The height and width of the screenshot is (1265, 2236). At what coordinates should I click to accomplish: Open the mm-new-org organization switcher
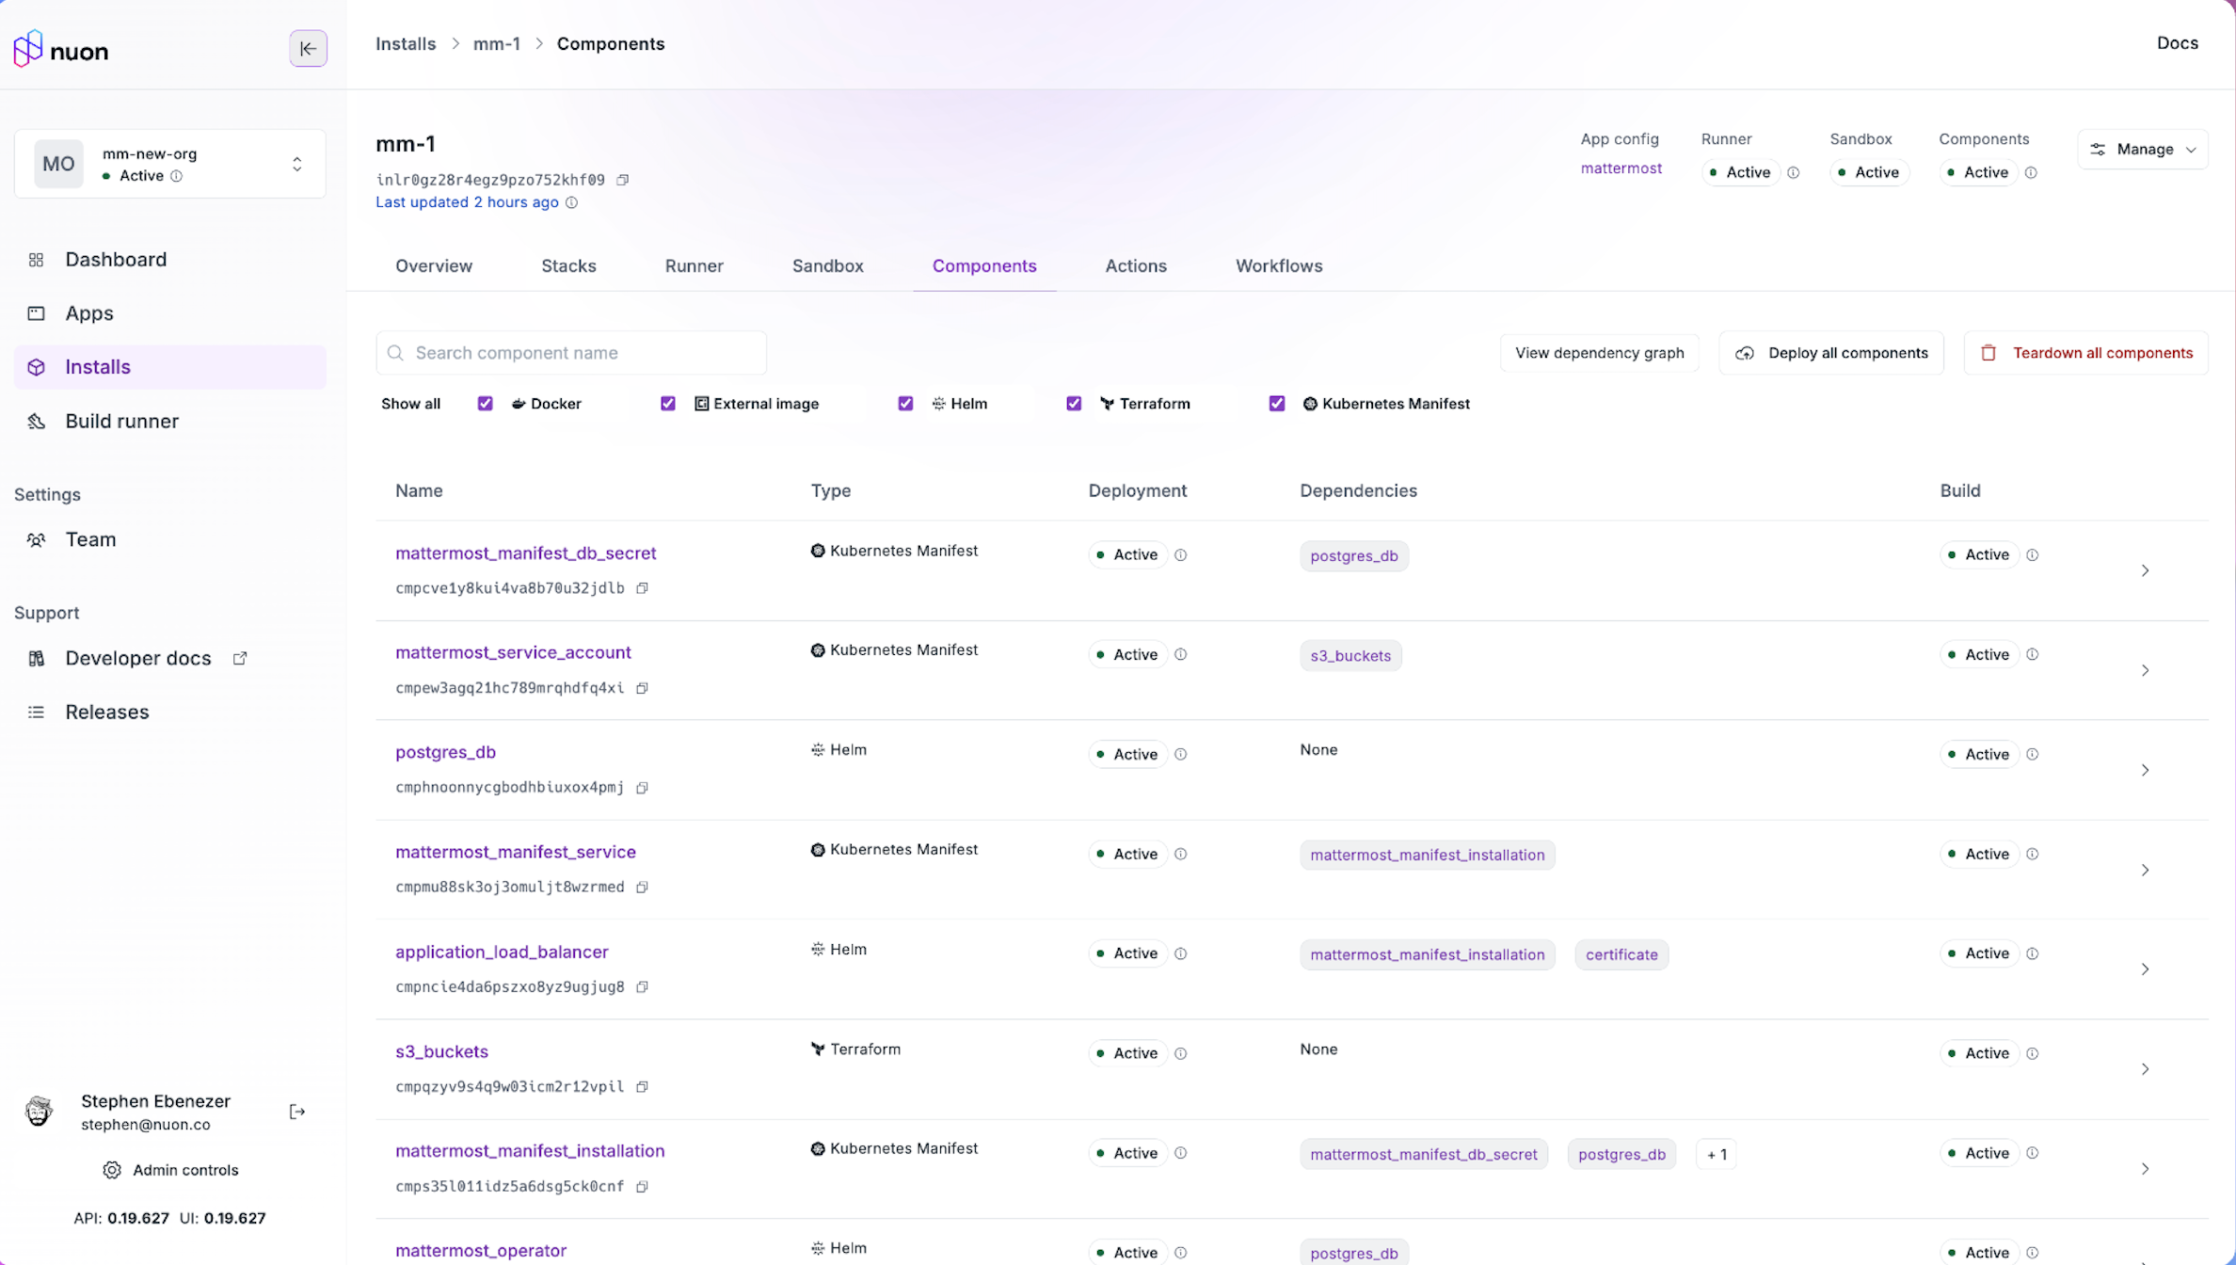pos(170,164)
